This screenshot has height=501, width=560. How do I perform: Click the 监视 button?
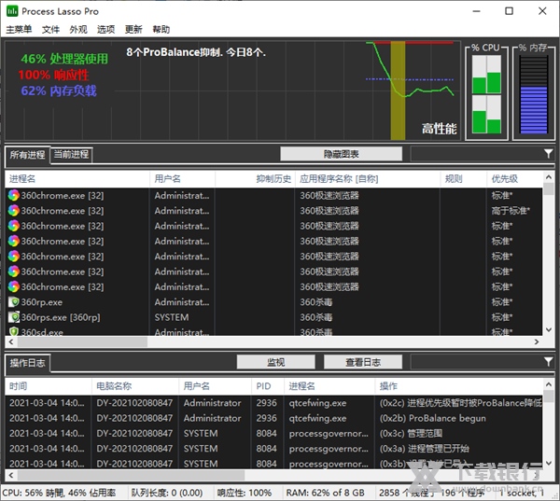[x=275, y=362]
